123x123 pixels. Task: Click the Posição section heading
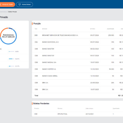[37, 23]
